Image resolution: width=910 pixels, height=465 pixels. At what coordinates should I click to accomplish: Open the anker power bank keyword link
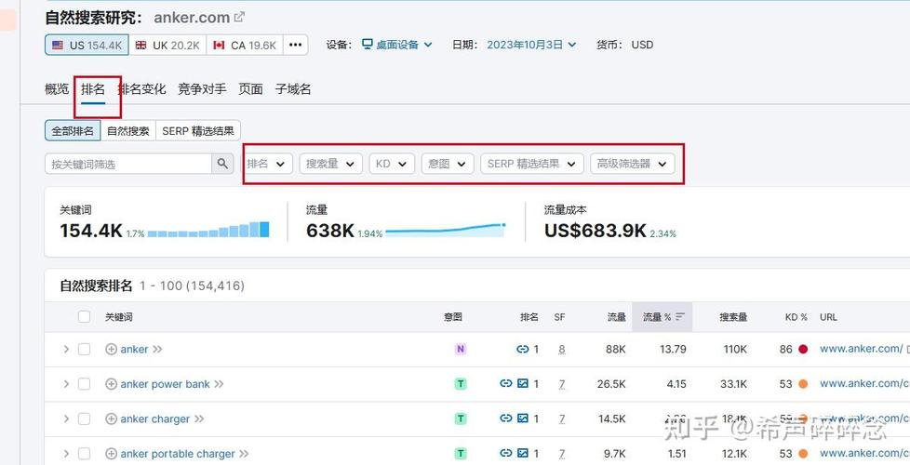[x=165, y=384]
